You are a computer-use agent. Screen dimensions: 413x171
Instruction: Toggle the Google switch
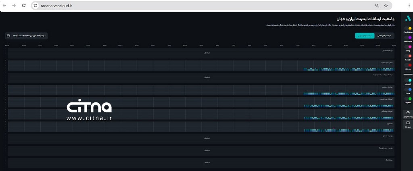pyautogui.click(x=408, y=56)
